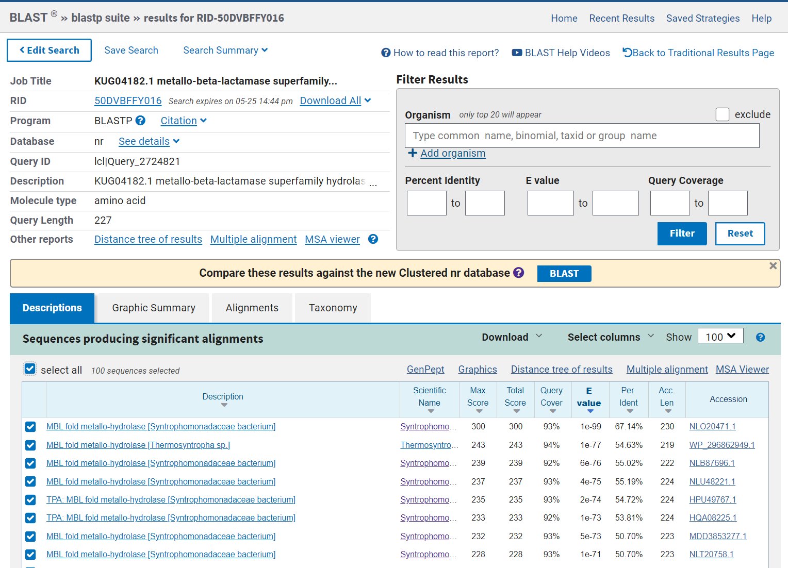This screenshot has width=788, height=568.
Task: Sort by the Max Score column
Action: tap(478, 399)
